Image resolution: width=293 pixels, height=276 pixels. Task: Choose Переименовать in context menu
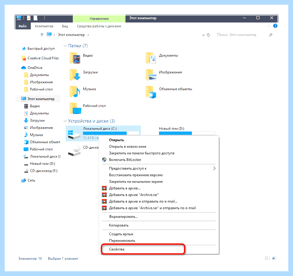[159, 241]
